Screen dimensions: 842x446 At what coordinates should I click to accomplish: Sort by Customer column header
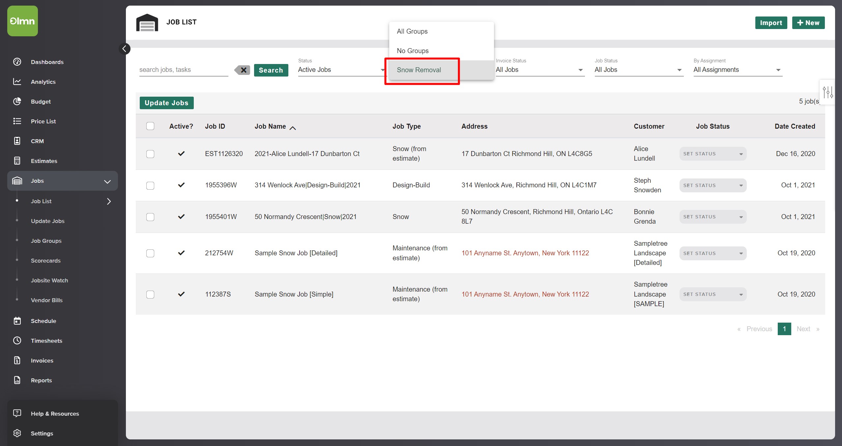click(649, 126)
